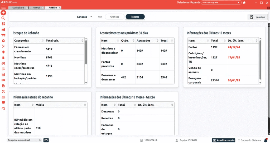Close the Animal tab
This screenshot has width=270, height=143.
coord(43,8)
